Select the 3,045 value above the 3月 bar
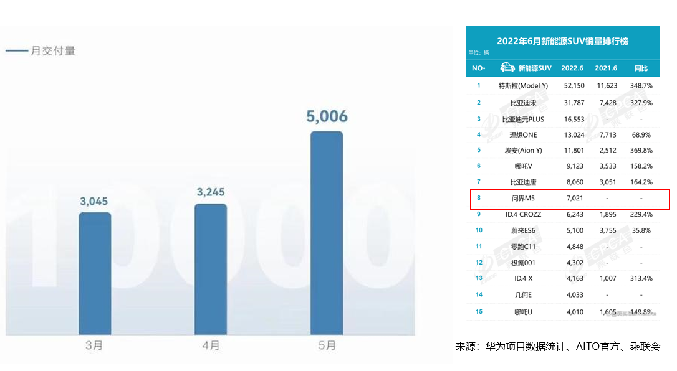The height and width of the screenshot is (371, 677). click(x=94, y=201)
